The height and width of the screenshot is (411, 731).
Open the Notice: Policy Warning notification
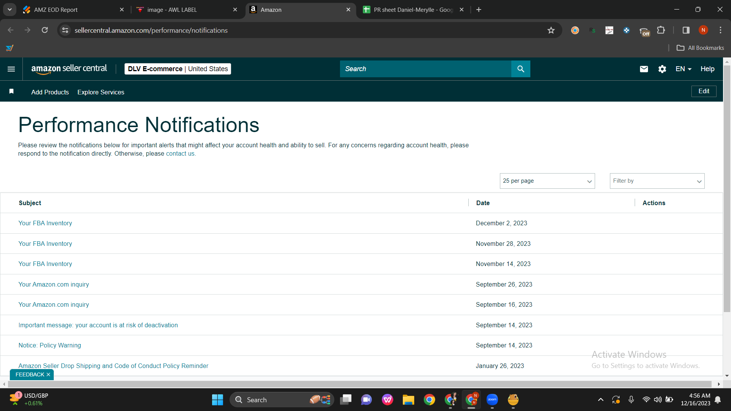click(49, 345)
